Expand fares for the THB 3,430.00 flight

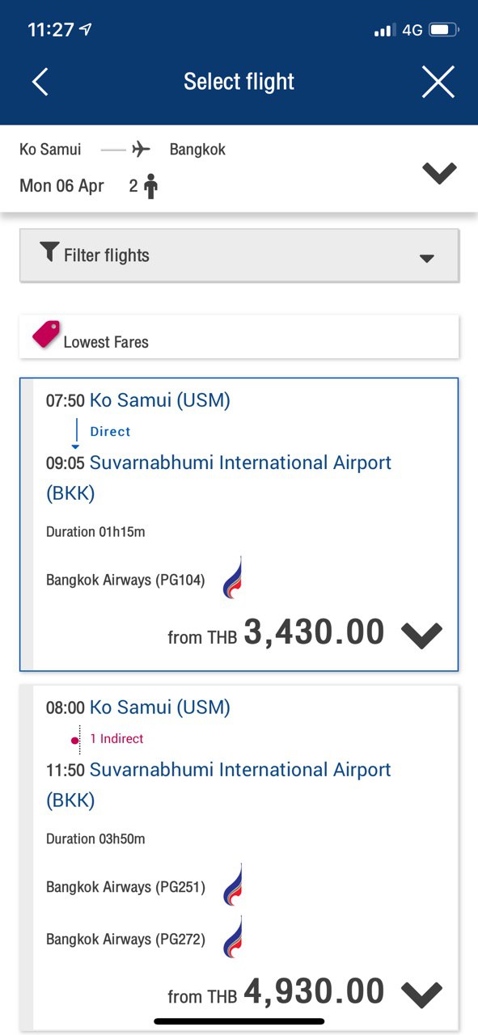[x=421, y=636]
